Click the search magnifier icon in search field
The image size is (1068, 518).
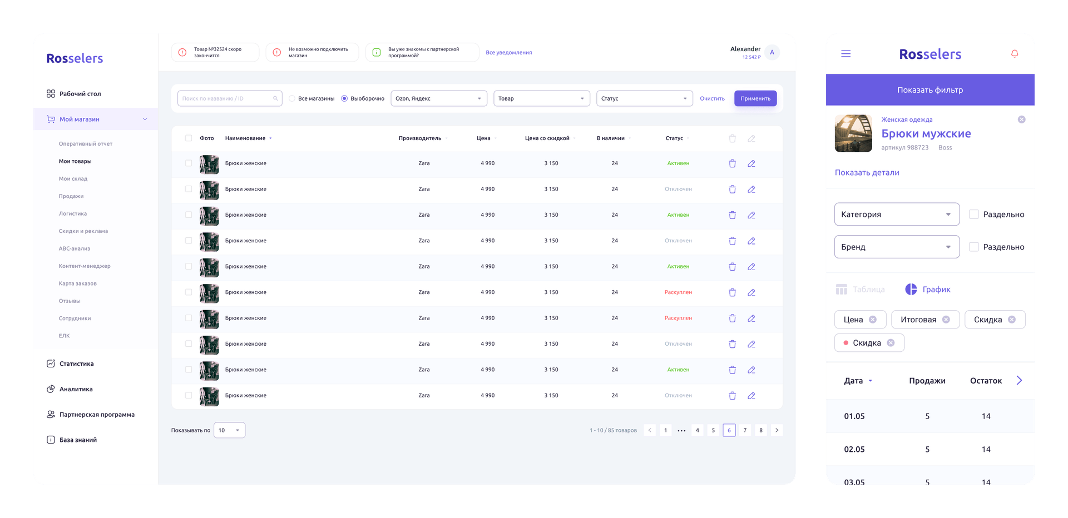coord(275,98)
